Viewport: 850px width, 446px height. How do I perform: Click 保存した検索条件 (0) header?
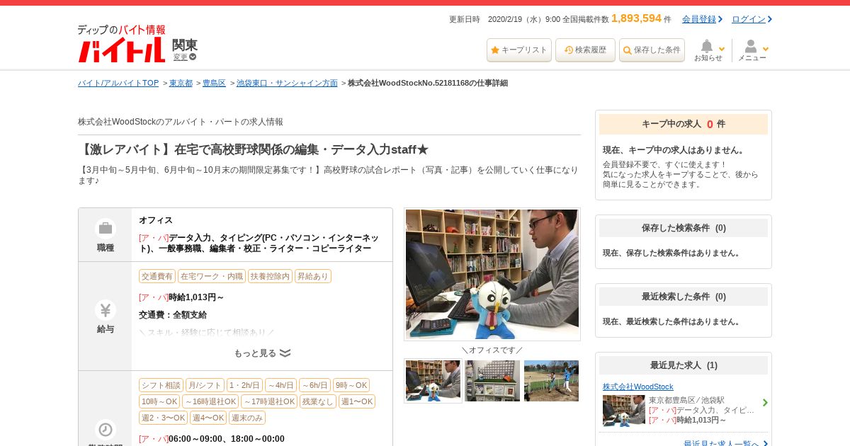click(x=684, y=228)
